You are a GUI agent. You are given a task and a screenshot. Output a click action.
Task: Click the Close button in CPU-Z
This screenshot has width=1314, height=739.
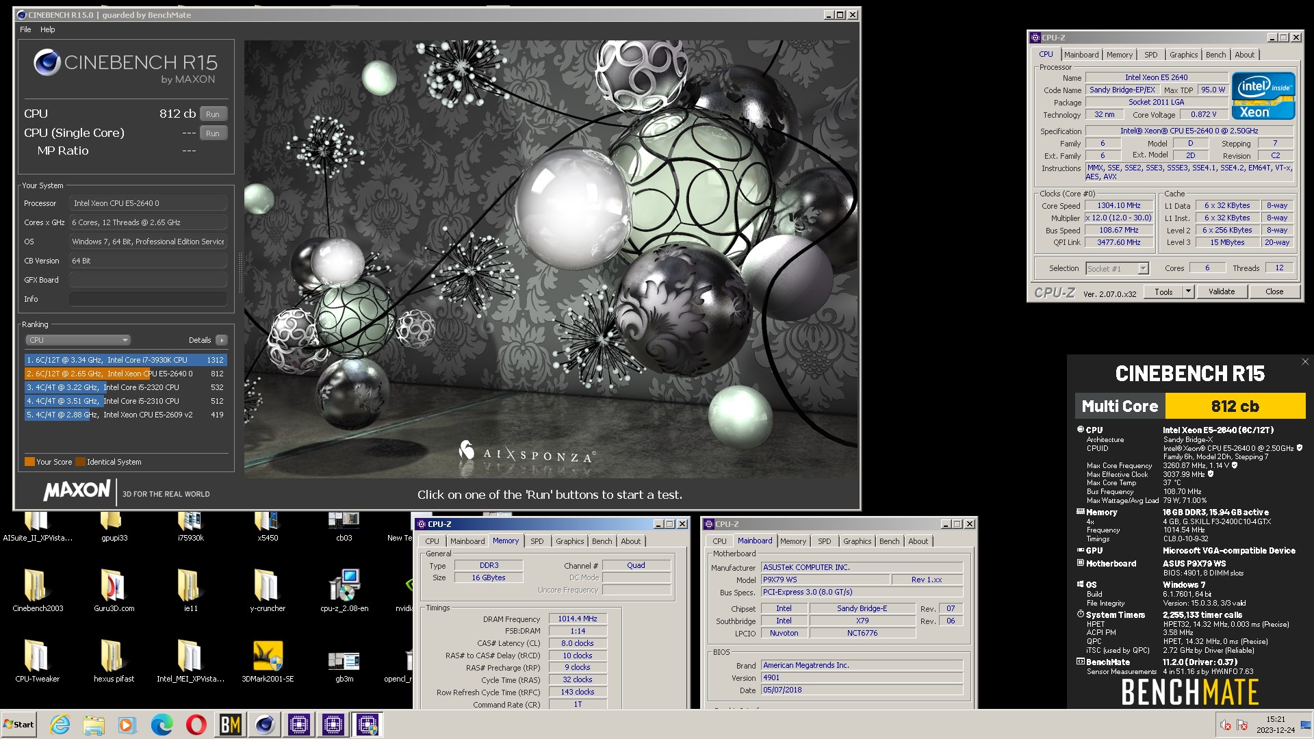click(x=1274, y=291)
